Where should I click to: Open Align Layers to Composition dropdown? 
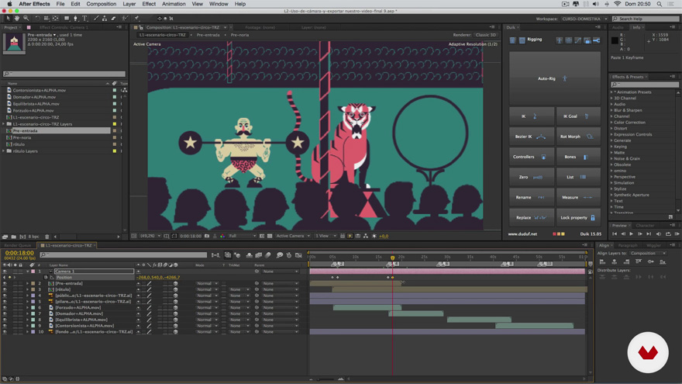click(x=647, y=254)
